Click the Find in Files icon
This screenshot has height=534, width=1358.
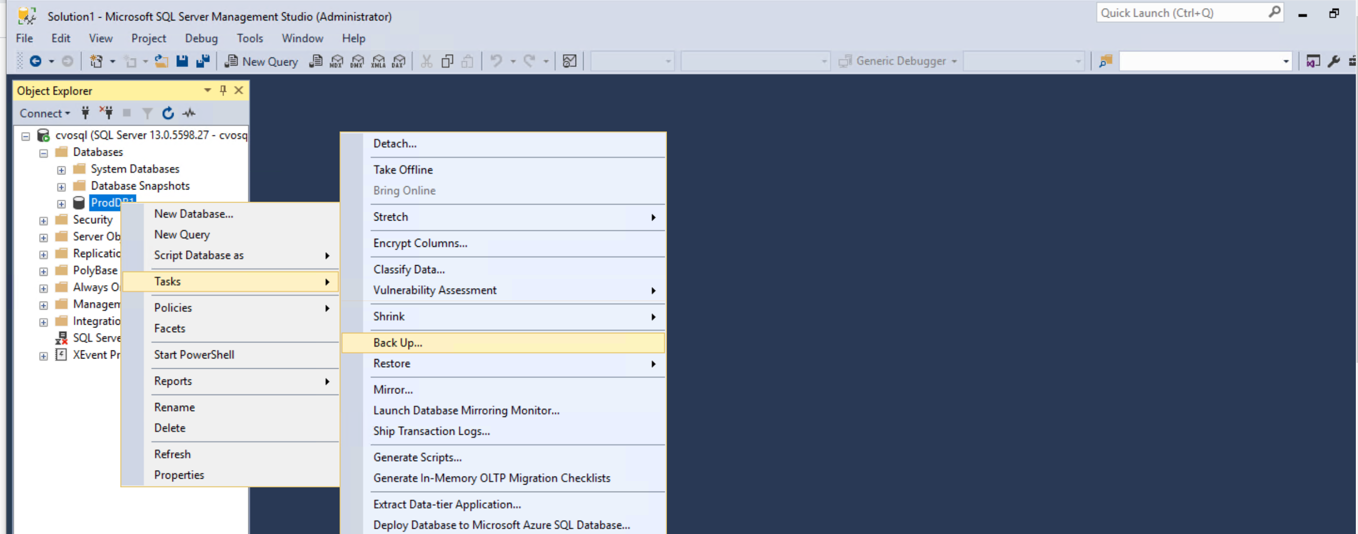(1105, 61)
